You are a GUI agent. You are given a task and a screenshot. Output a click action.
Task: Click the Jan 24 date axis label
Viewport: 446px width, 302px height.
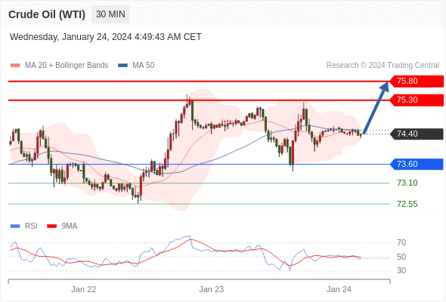(339, 289)
